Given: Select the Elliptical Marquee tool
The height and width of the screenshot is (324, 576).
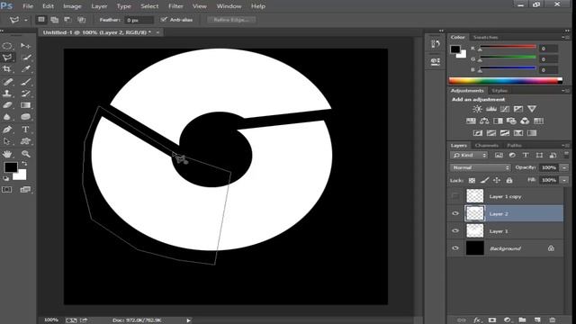Looking at the screenshot, I should (x=7, y=46).
